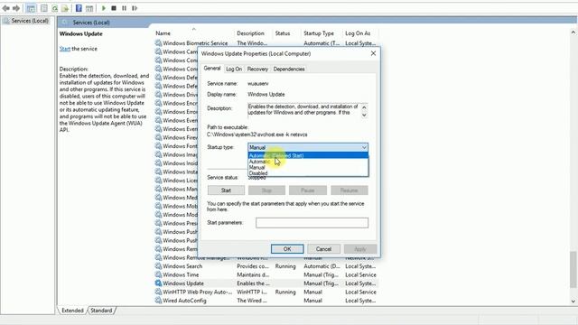Stop the service with the toolbar square icon
The image size is (578, 325).
point(114,8)
